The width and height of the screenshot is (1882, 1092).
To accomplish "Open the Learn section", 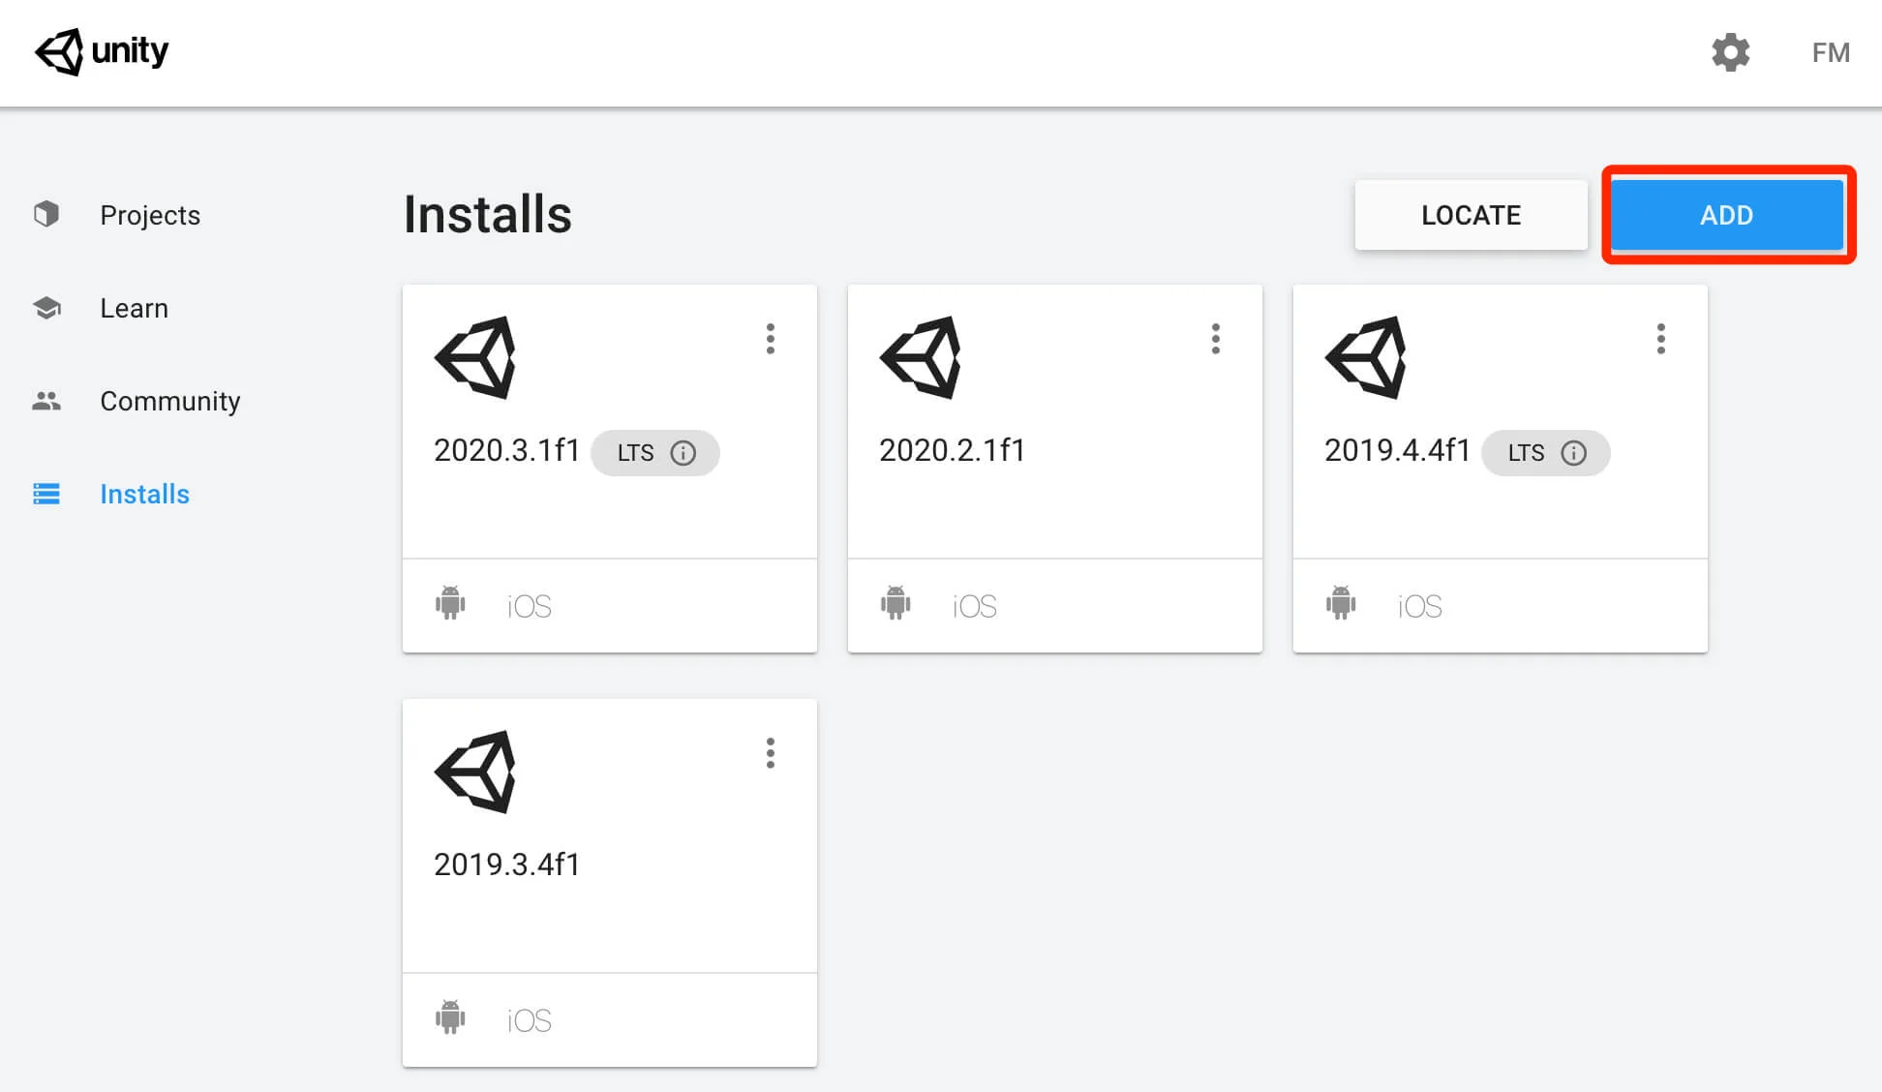I will 134,308.
